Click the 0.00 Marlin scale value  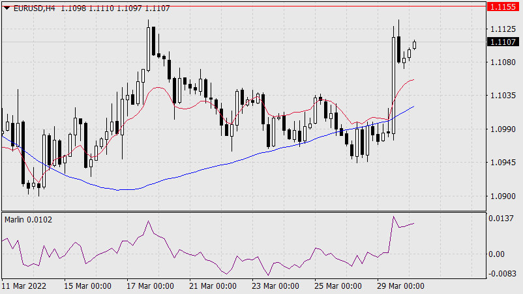[x=496, y=254]
